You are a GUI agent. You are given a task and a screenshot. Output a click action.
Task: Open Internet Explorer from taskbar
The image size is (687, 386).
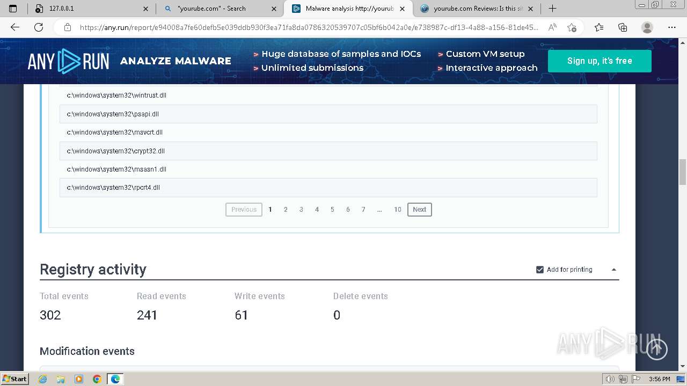[x=42, y=379]
